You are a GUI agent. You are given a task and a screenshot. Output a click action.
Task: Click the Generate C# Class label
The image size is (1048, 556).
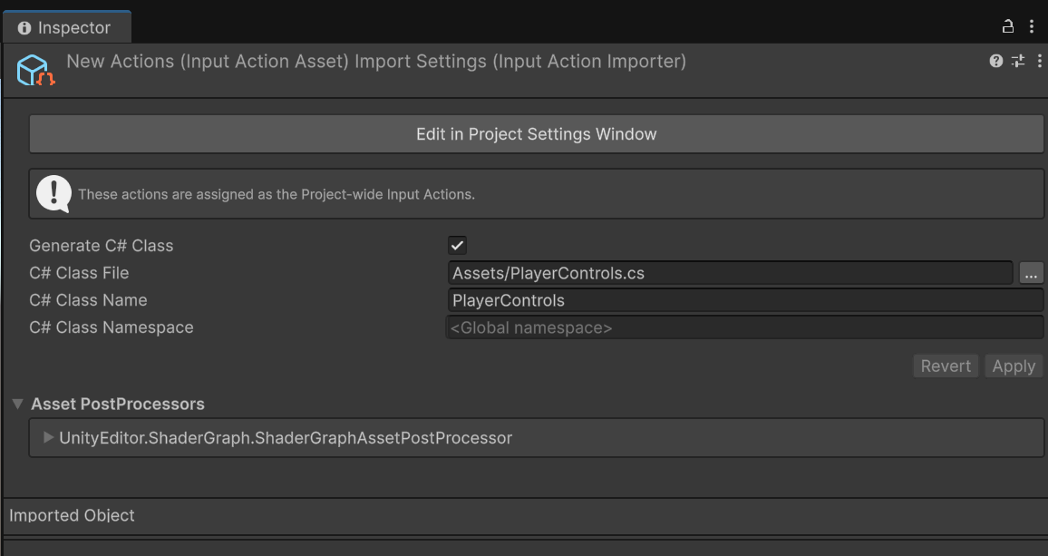101,246
